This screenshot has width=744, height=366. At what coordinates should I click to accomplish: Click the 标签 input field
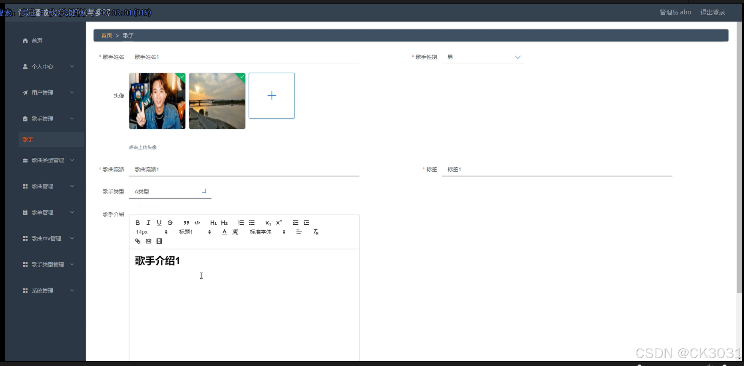click(557, 169)
